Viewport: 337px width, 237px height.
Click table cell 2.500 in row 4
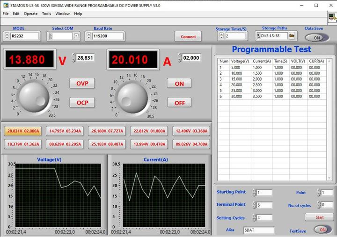point(262,85)
